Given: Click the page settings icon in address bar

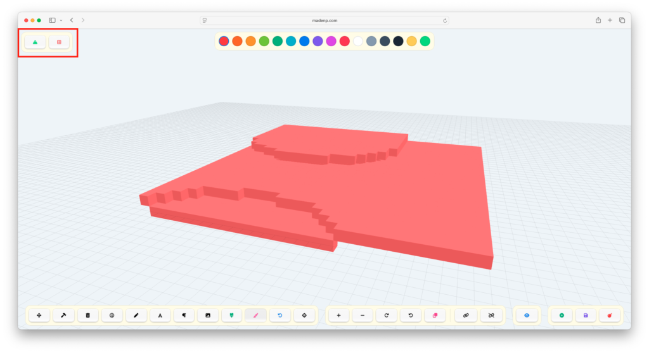Looking at the screenshot, I should tap(205, 20).
